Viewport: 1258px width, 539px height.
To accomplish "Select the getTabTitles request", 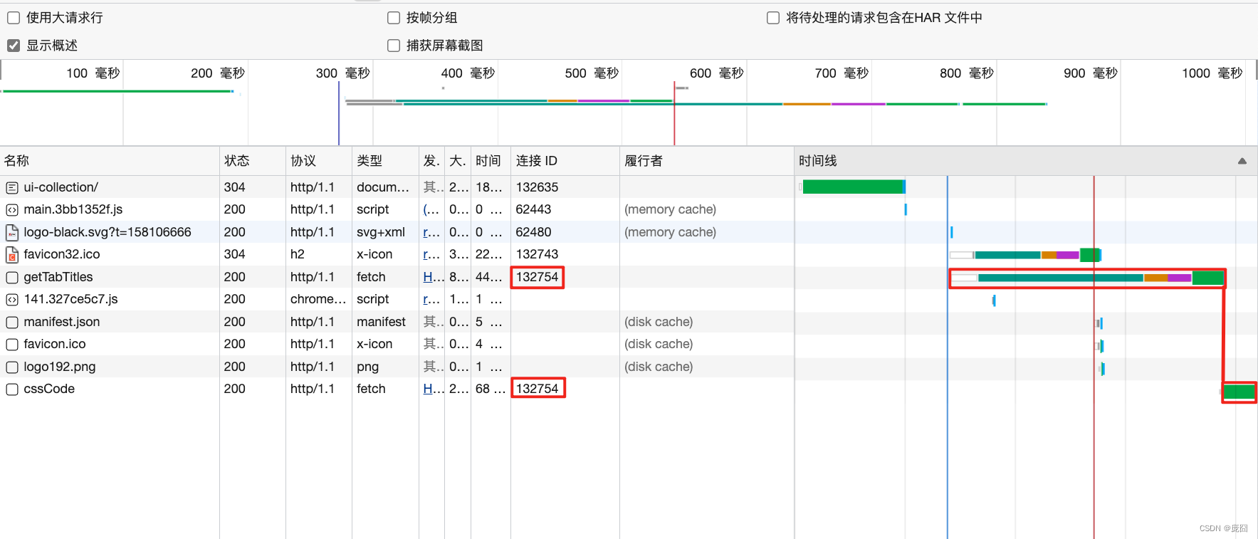I will 58,277.
